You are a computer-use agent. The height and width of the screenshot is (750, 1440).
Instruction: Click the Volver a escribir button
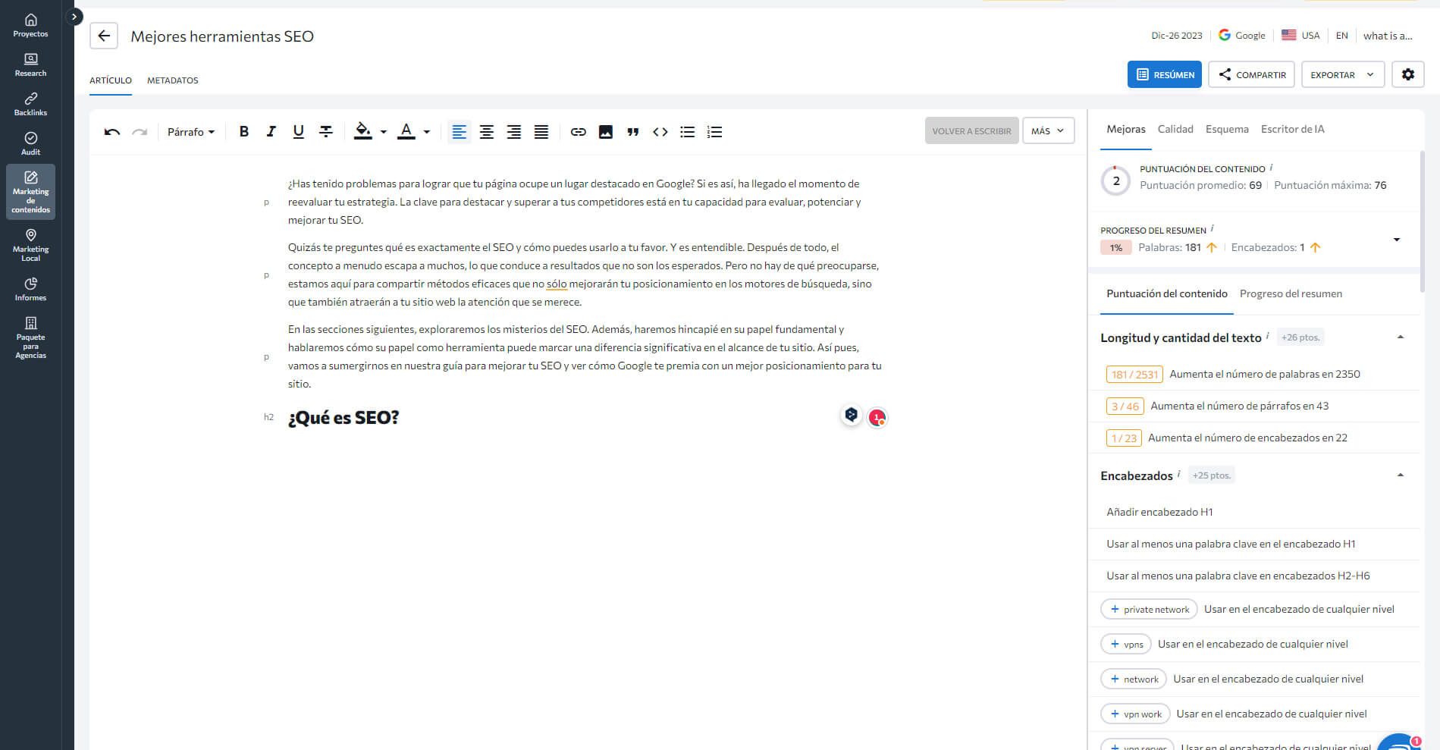(971, 131)
